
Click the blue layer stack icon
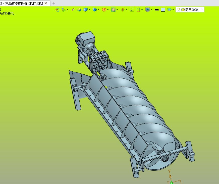[x=169, y=10]
